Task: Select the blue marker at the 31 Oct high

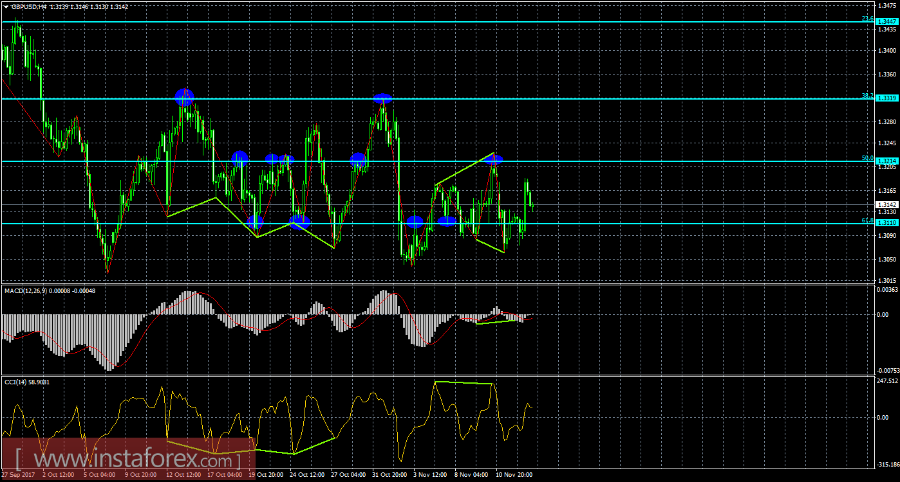Action: click(x=383, y=100)
